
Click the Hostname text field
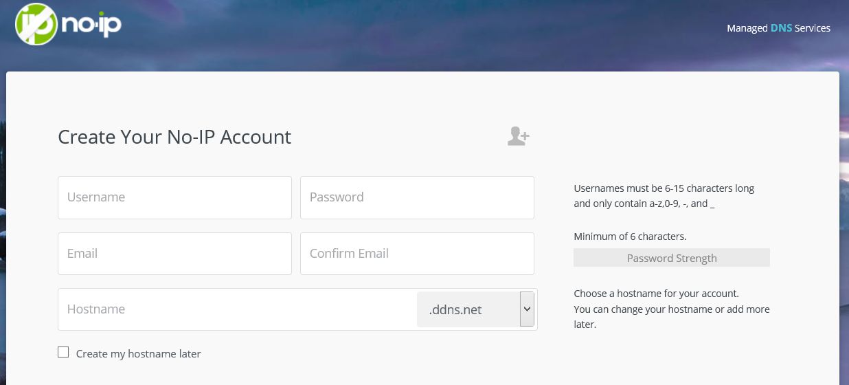point(237,309)
